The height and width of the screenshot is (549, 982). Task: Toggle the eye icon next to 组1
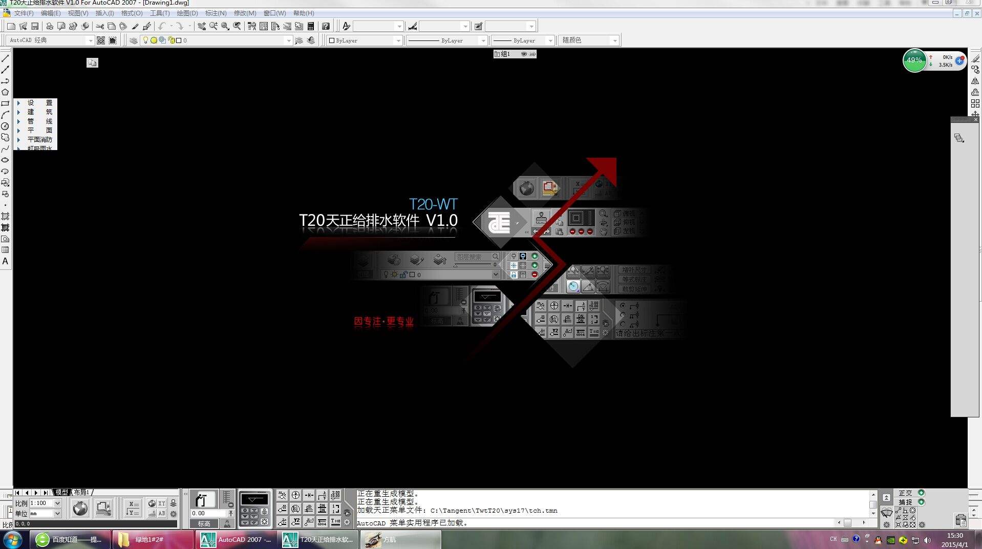pos(524,54)
